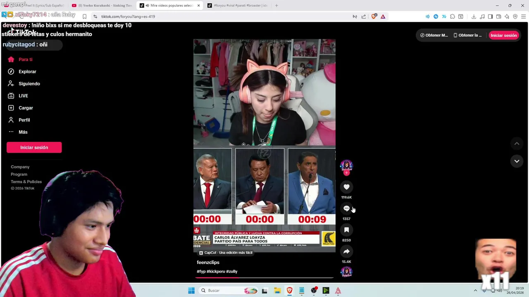Toggle the browser sidebar panel icon
The width and height of the screenshot is (529, 297).
(x=490, y=16)
